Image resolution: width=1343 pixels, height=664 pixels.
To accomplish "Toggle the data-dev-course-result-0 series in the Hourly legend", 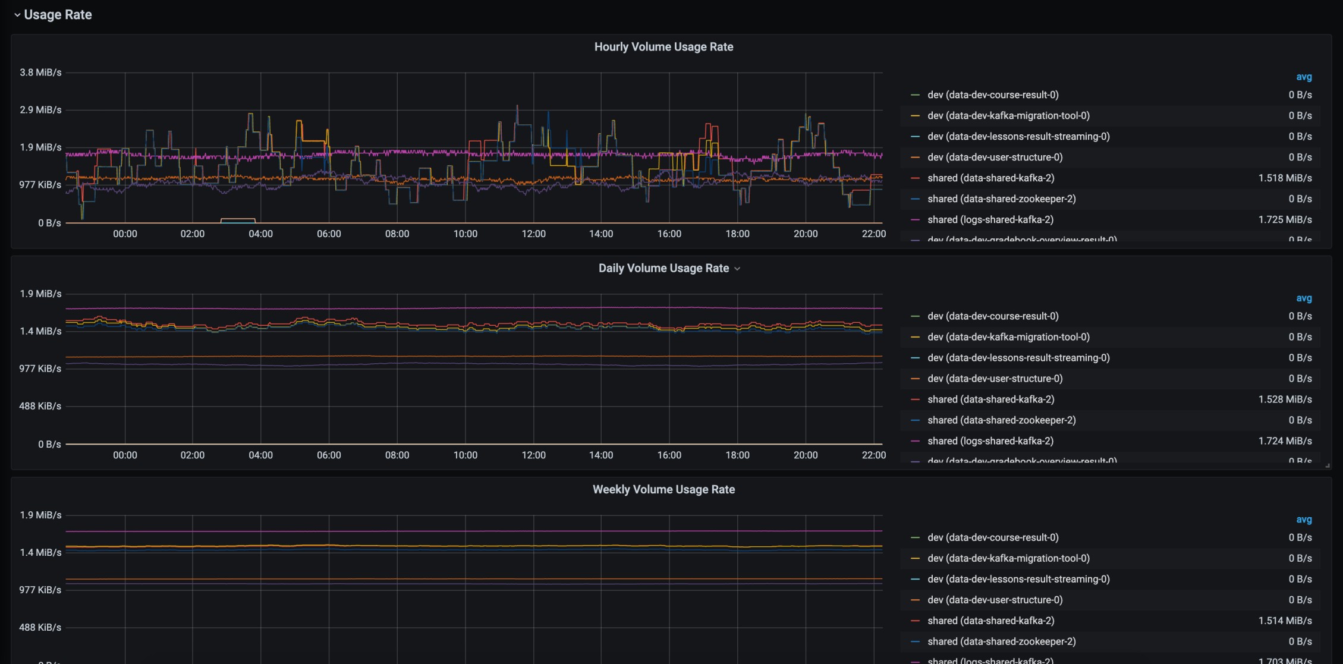I will click(993, 95).
